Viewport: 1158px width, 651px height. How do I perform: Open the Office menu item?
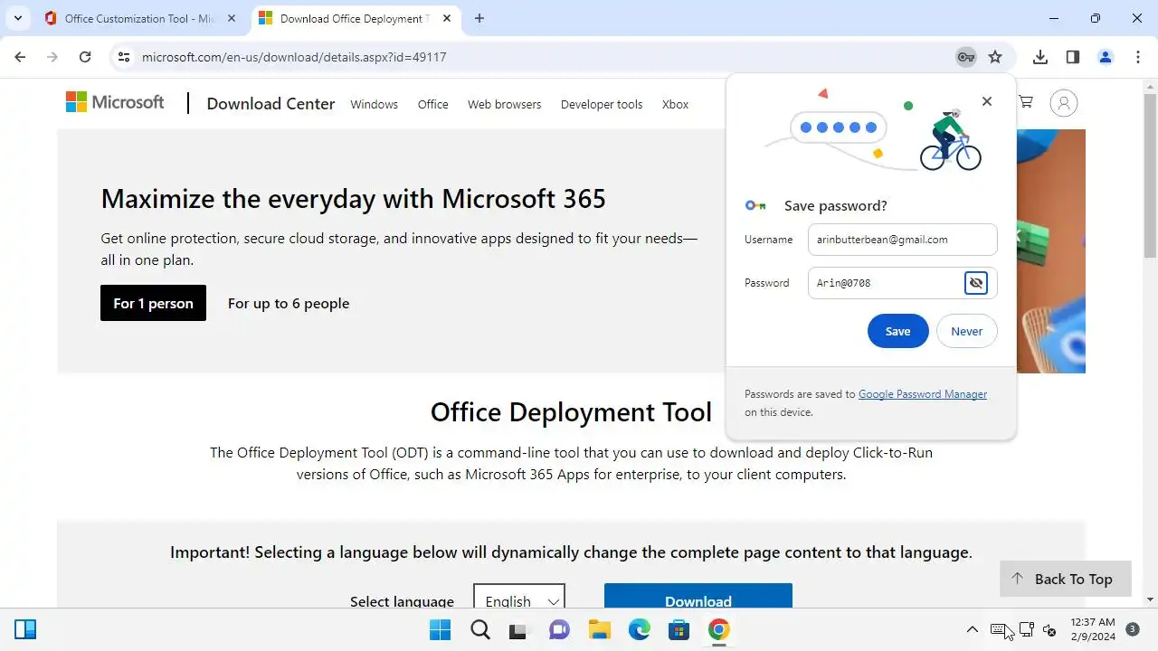tap(432, 104)
